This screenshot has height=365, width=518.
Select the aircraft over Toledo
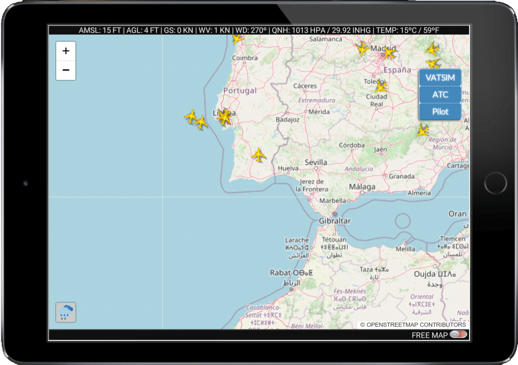pos(381,86)
